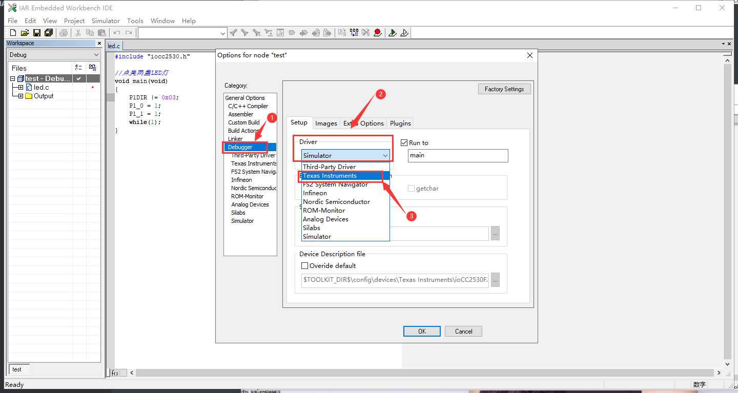738x393 pixels.
Task: Click the Redo arrow icon
Action: (x=129, y=33)
